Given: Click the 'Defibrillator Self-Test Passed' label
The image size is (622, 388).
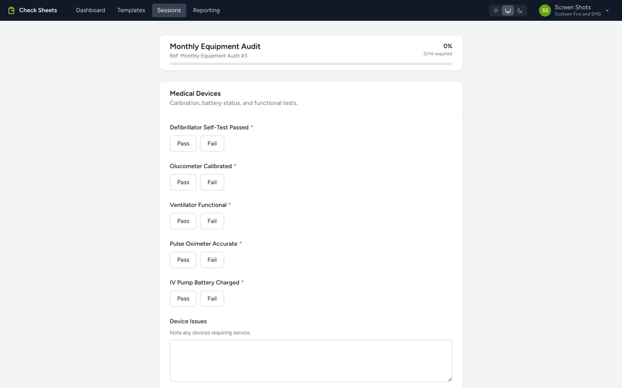Looking at the screenshot, I should click(x=209, y=127).
